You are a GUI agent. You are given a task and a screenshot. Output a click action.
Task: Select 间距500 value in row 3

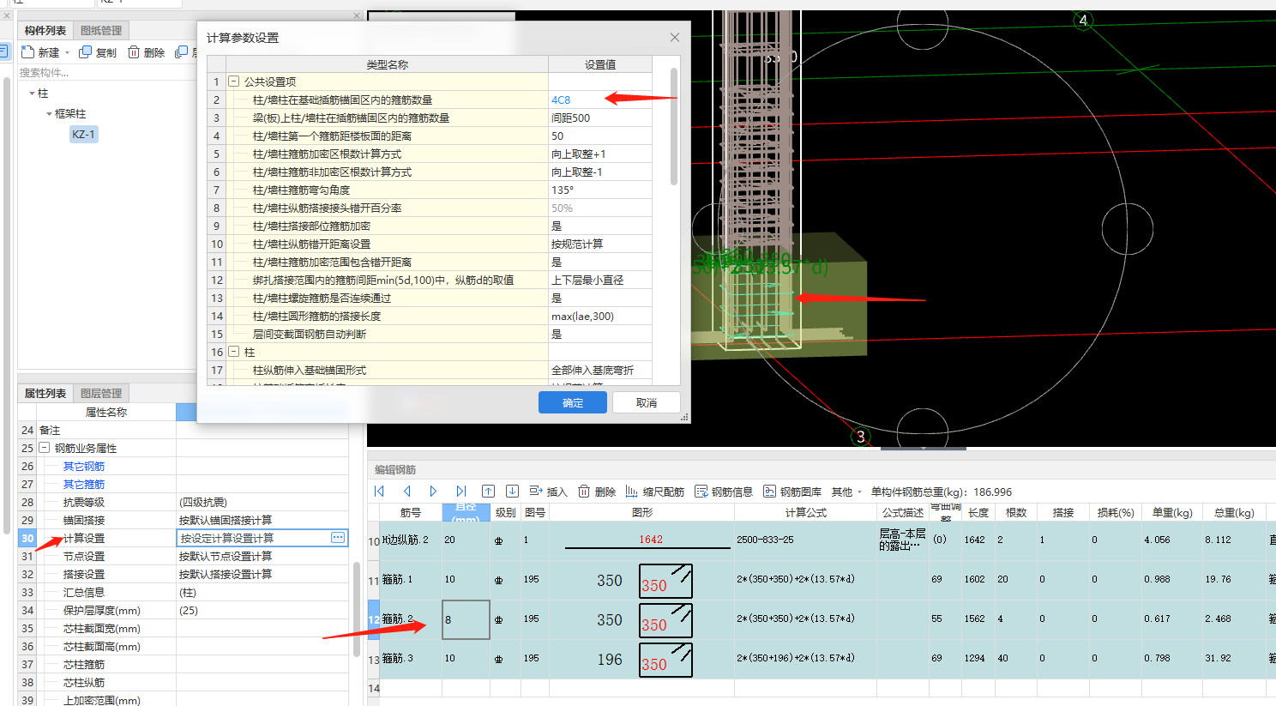[x=600, y=118]
